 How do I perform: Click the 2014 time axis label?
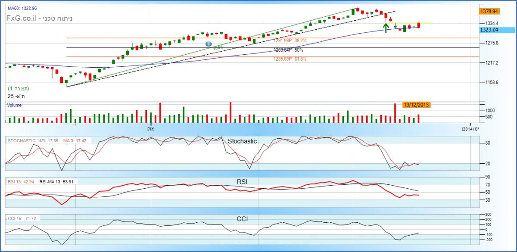tap(470, 128)
